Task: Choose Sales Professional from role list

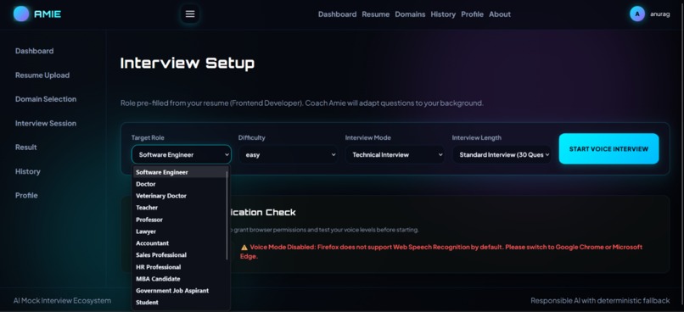Action: click(x=180, y=255)
